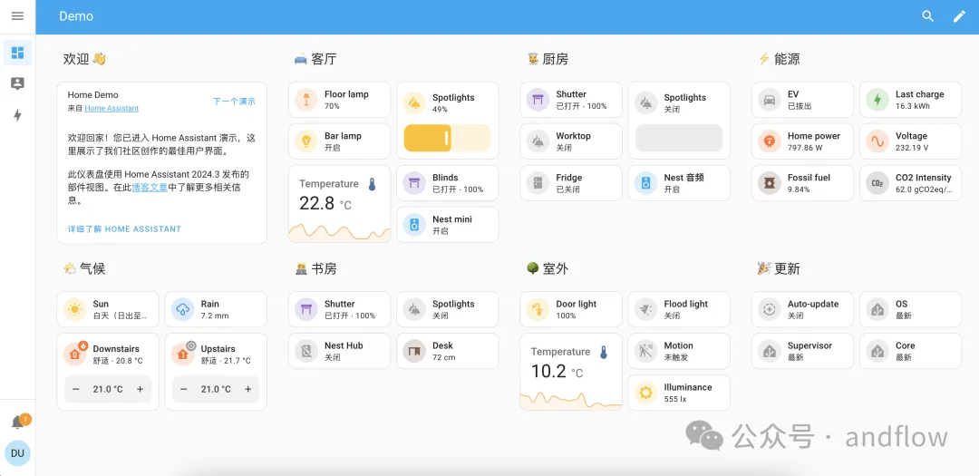Click the 72 cm desk height value
The width and height of the screenshot is (979, 476).
click(444, 357)
